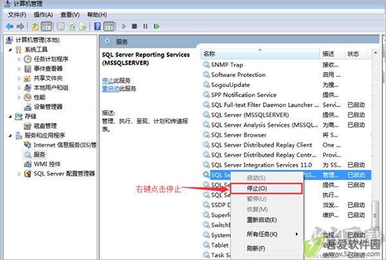Screen dimensions: 386x260
Task: Click the Properties toolbar icon
Action: pyautogui.click(x=61, y=26)
